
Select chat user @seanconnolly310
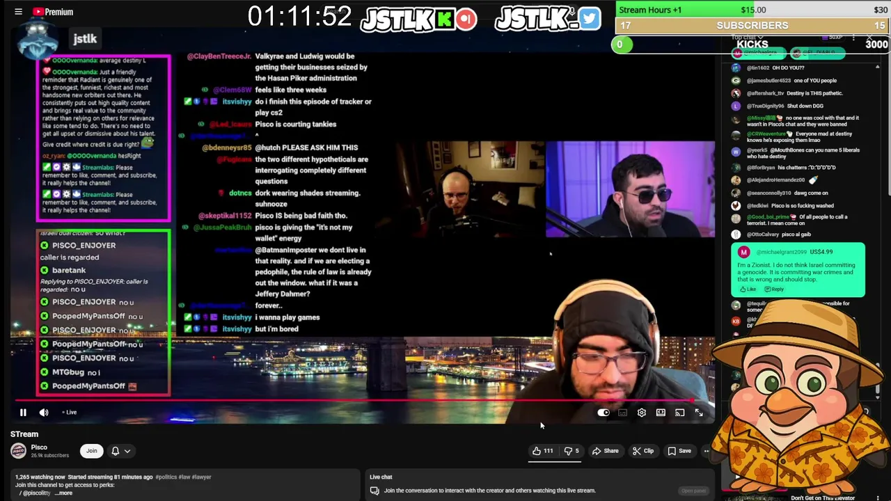point(768,193)
